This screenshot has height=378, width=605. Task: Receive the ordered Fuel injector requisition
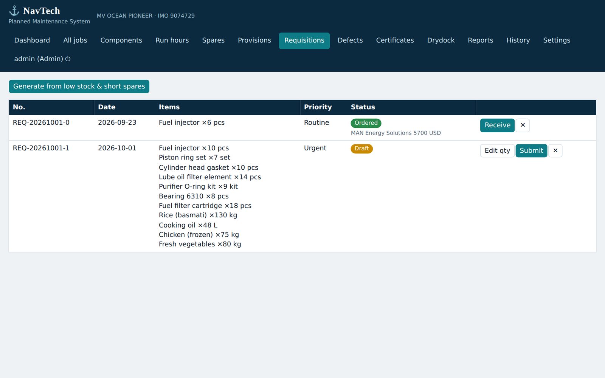click(x=497, y=125)
